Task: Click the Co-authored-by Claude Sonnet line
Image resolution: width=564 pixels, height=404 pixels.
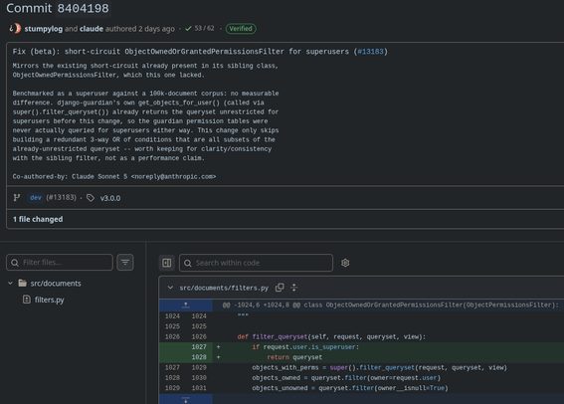Action: click(114, 177)
